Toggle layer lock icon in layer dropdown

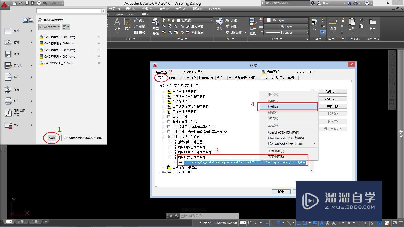(173, 20)
